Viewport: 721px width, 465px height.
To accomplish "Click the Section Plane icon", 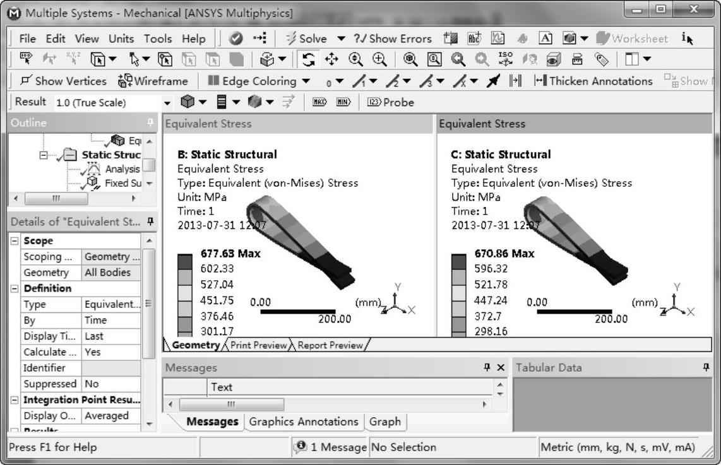I will tap(450, 38).
